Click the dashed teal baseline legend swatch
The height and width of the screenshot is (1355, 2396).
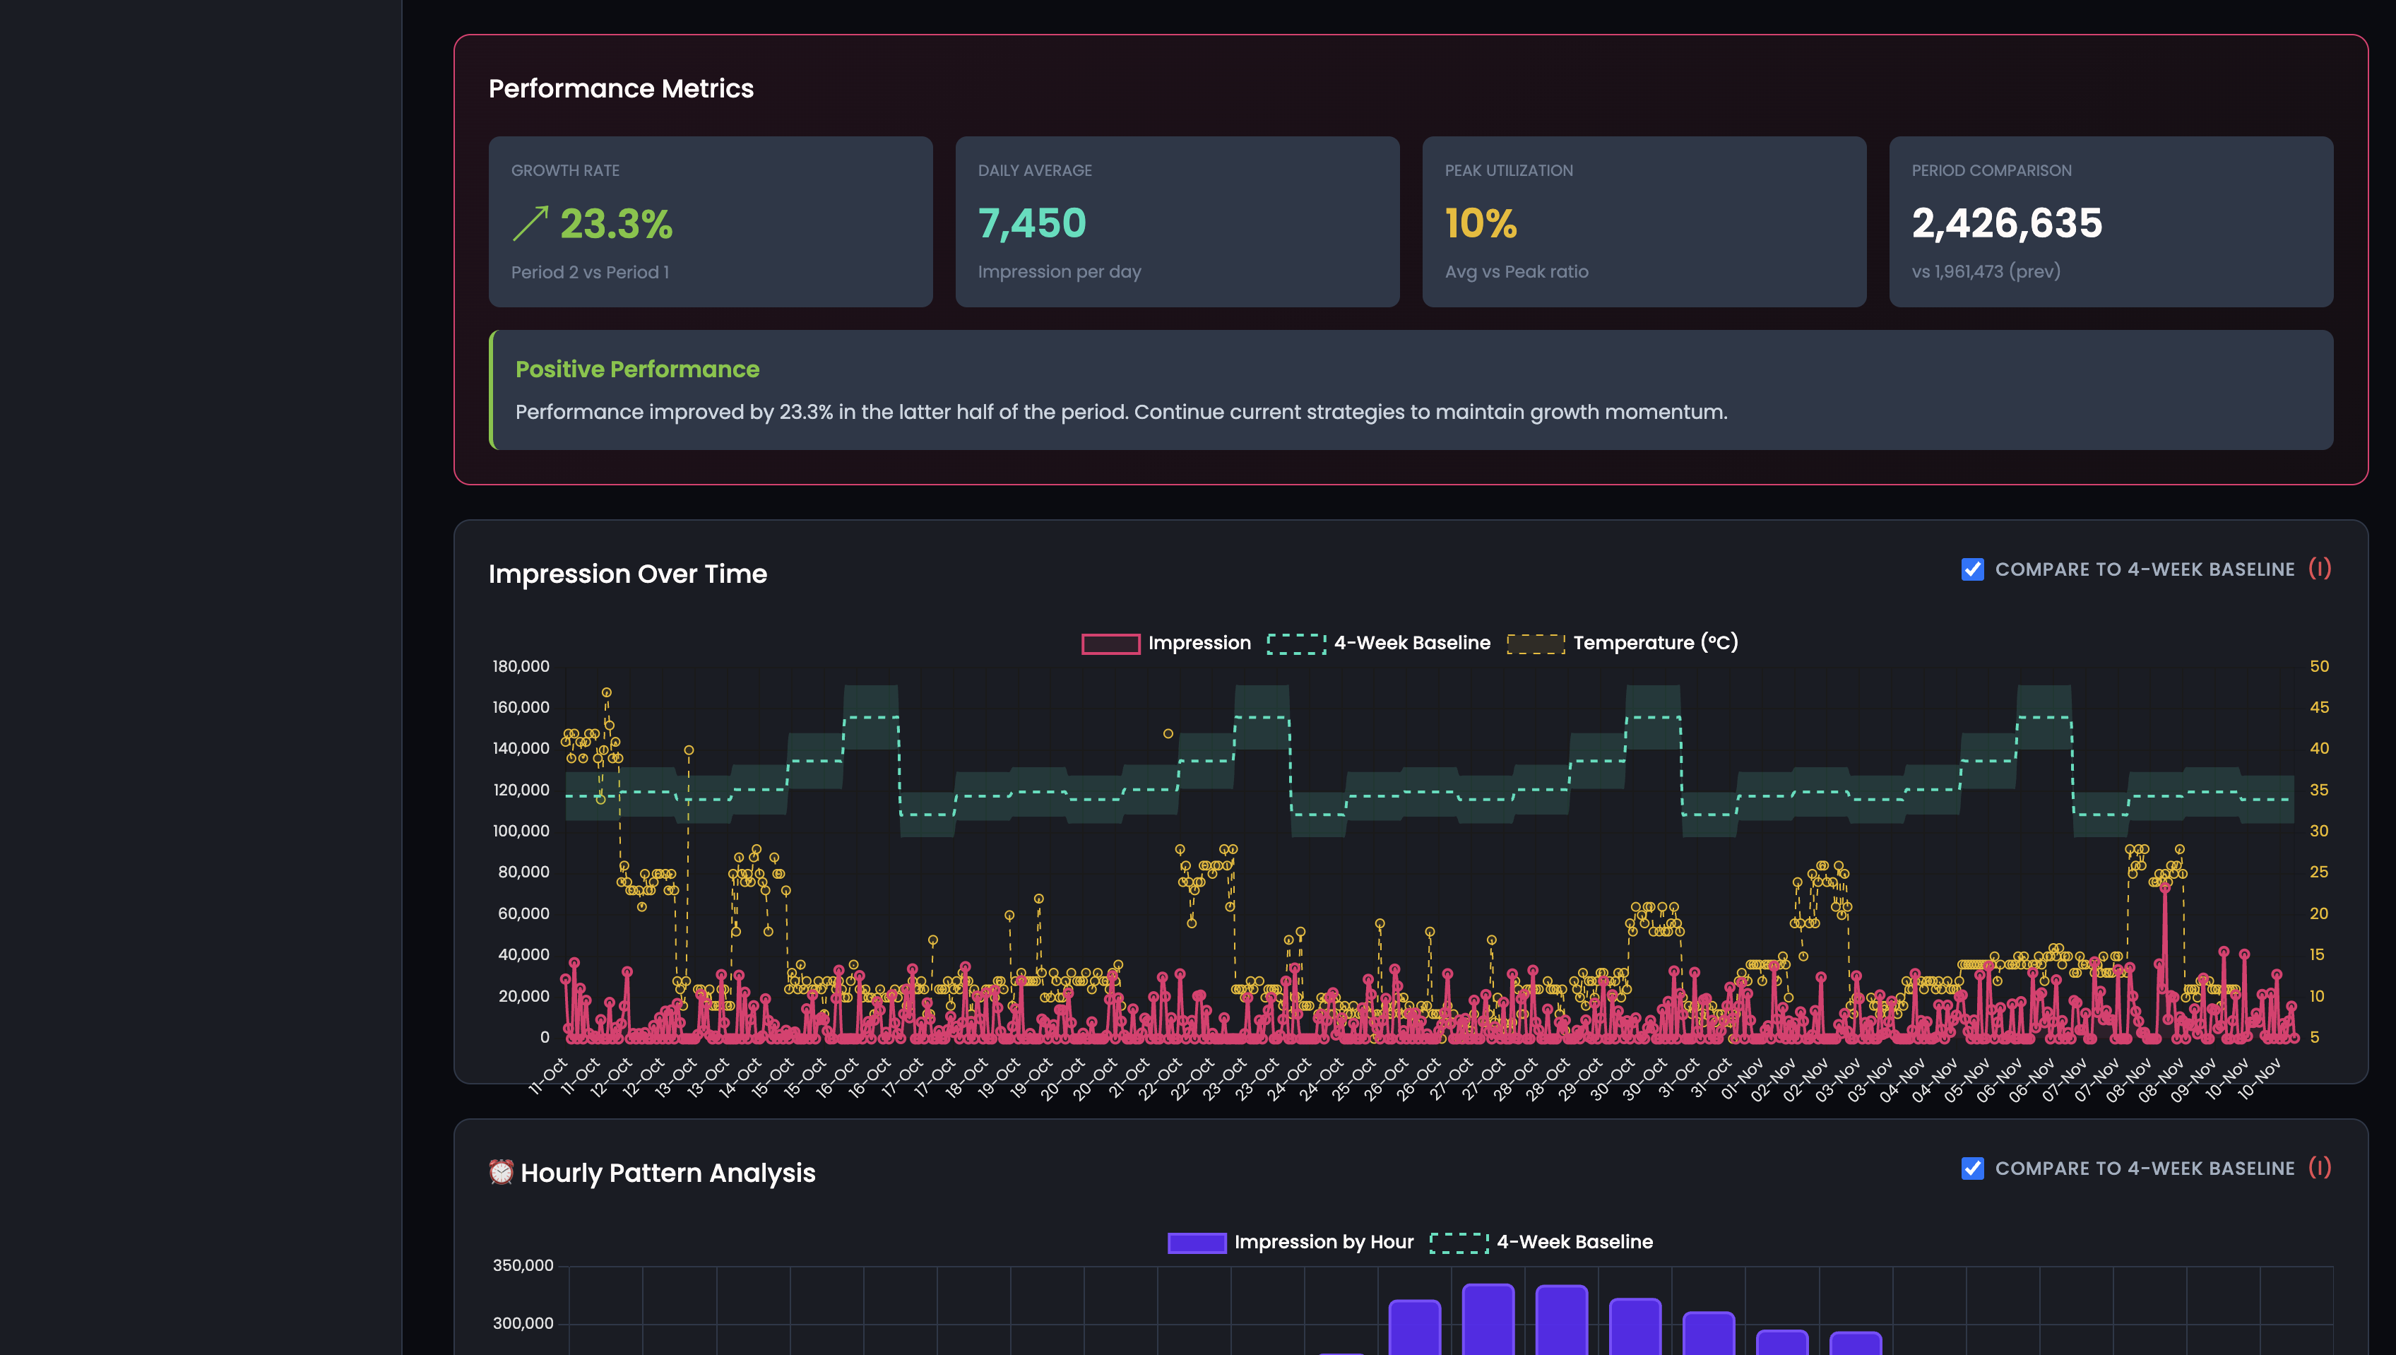point(1295,642)
